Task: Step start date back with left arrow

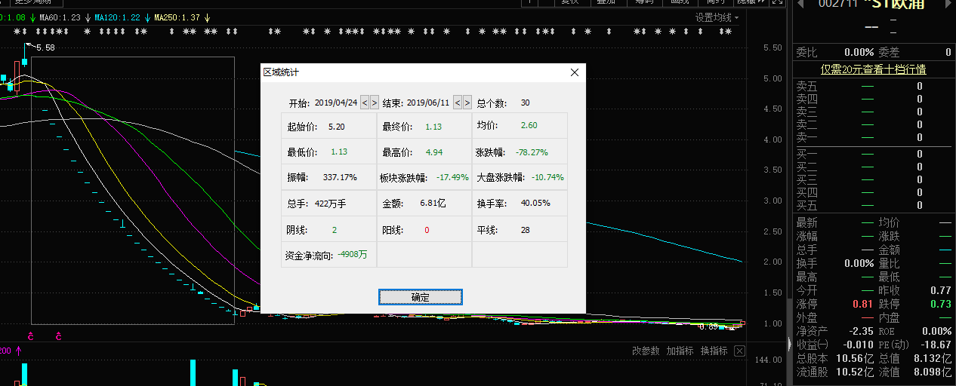Action: [x=365, y=103]
